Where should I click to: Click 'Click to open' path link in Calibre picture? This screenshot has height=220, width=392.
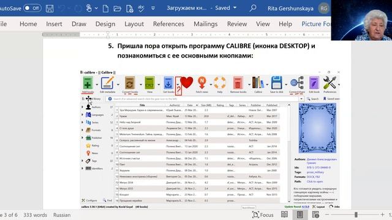(x=315, y=182)
